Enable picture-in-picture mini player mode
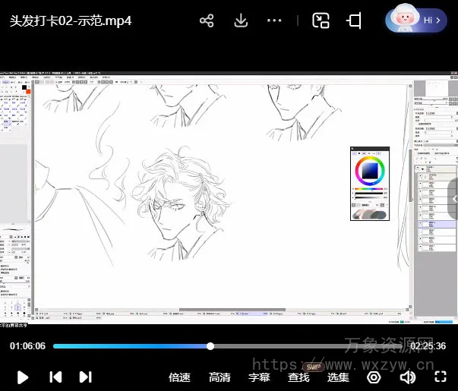Screen dimensions: 458x391 pyautogui.click(x=321, y=20)
